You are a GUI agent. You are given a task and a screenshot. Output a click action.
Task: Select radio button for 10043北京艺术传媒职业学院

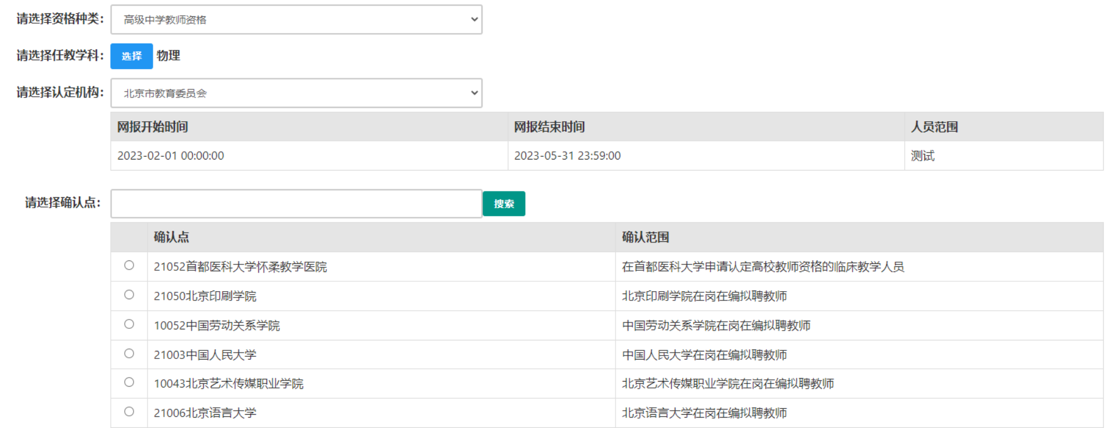tap(129, 382)
